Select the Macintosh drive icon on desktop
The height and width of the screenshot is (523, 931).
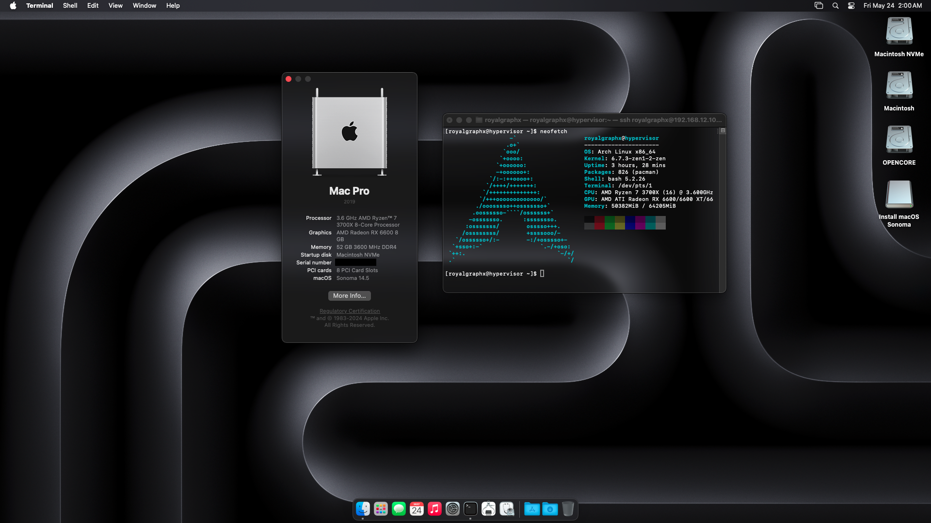[x=899, y=86]
